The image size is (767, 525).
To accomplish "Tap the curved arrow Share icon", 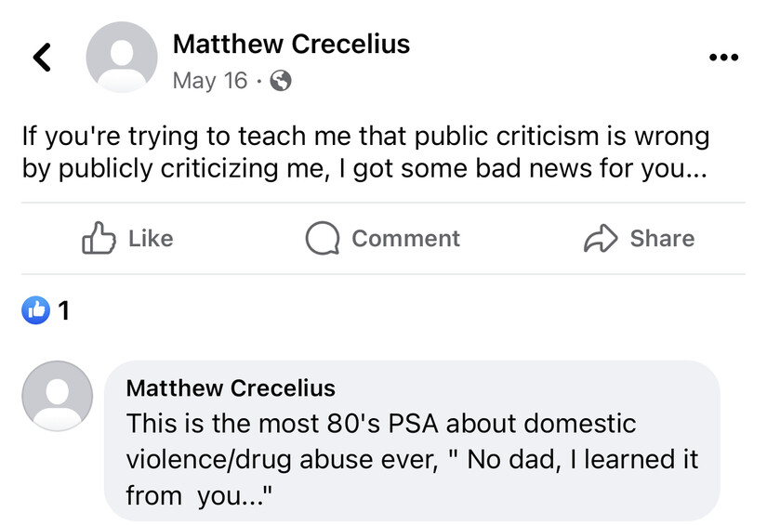I will pos(601,238).
